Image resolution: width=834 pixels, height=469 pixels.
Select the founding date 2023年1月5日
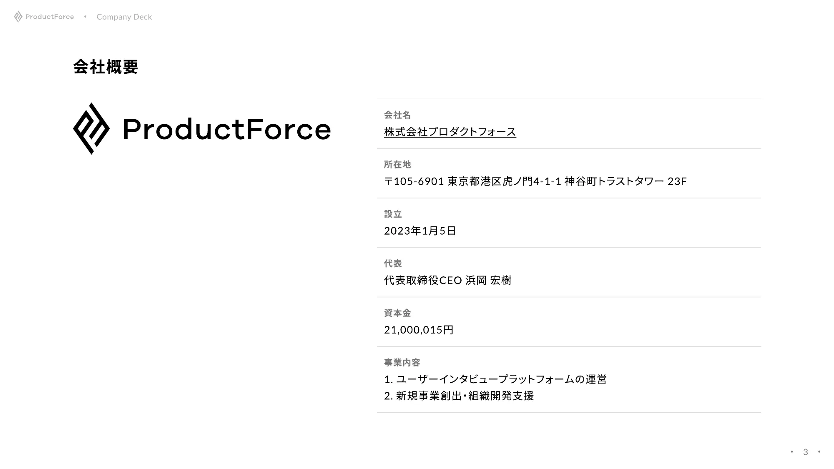420,231
